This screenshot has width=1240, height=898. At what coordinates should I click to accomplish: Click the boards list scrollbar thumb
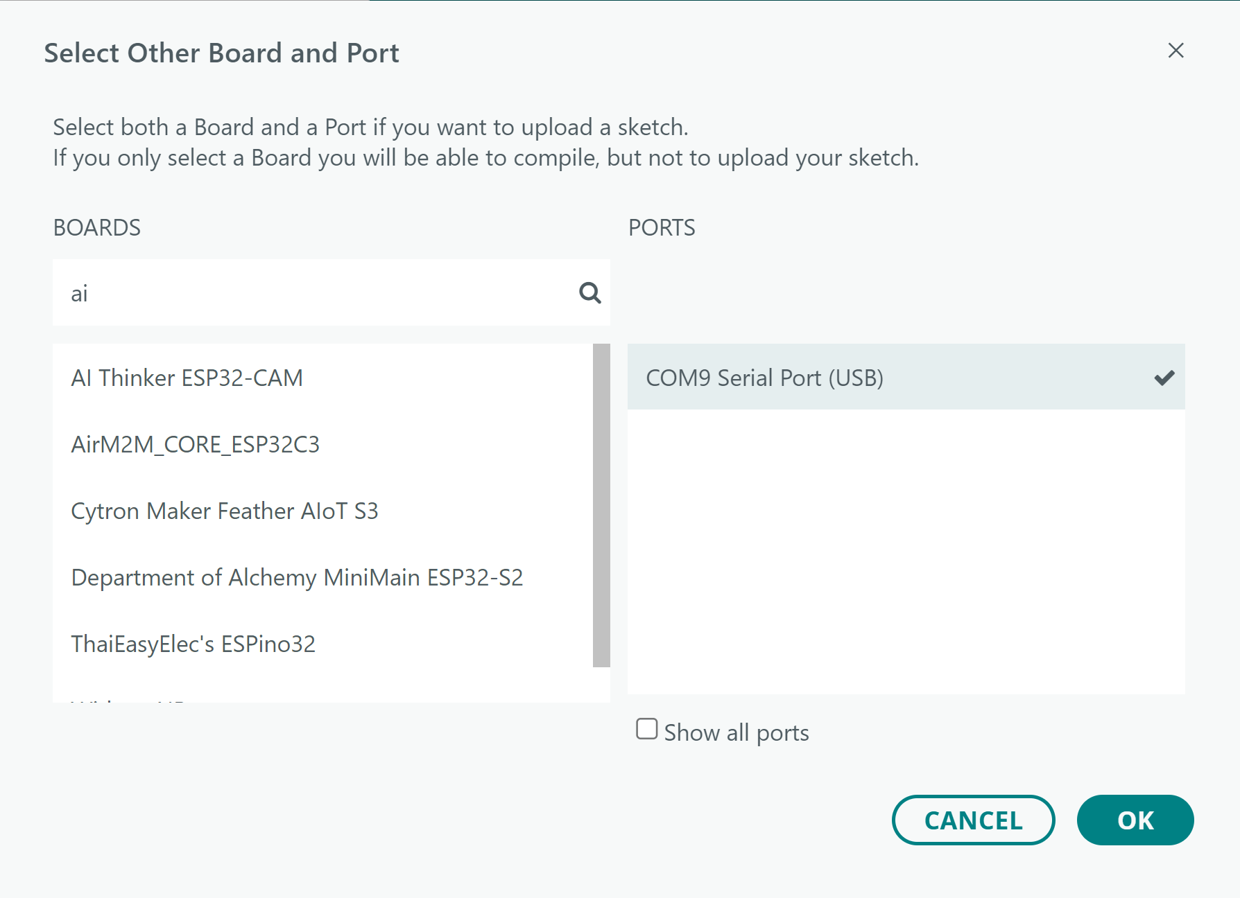point(601,505)
